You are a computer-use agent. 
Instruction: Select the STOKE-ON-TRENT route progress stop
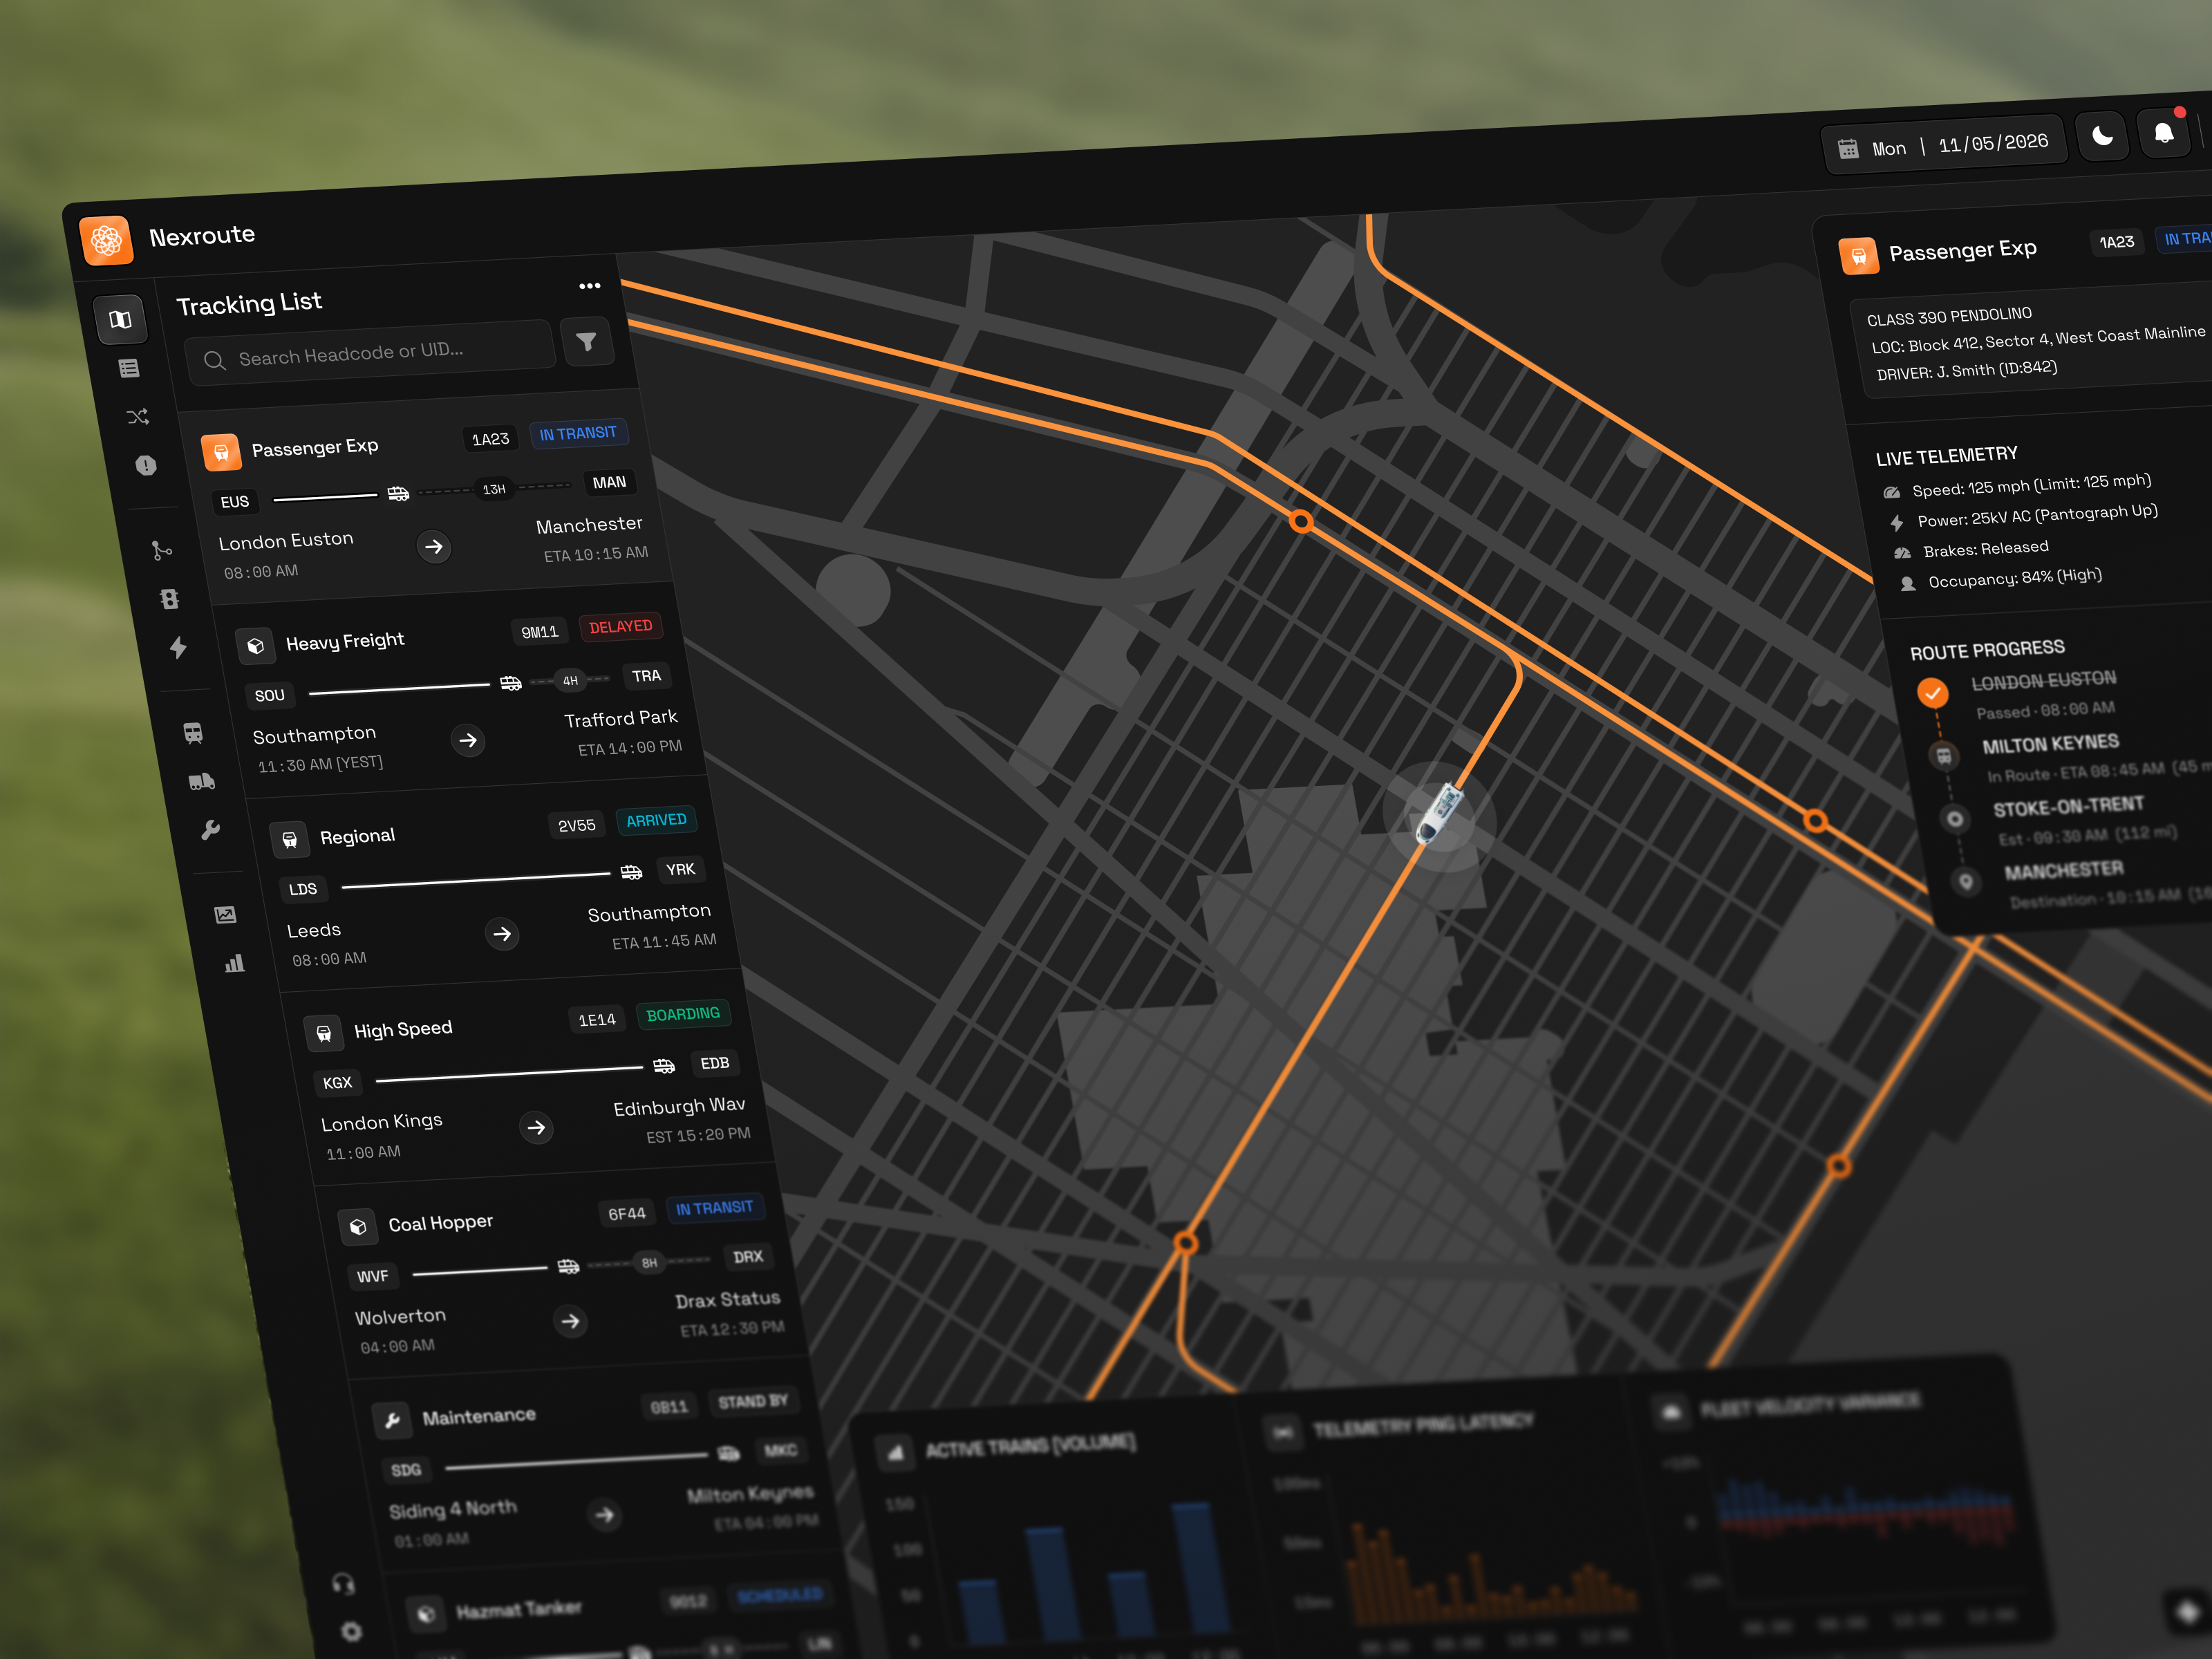2068,806
